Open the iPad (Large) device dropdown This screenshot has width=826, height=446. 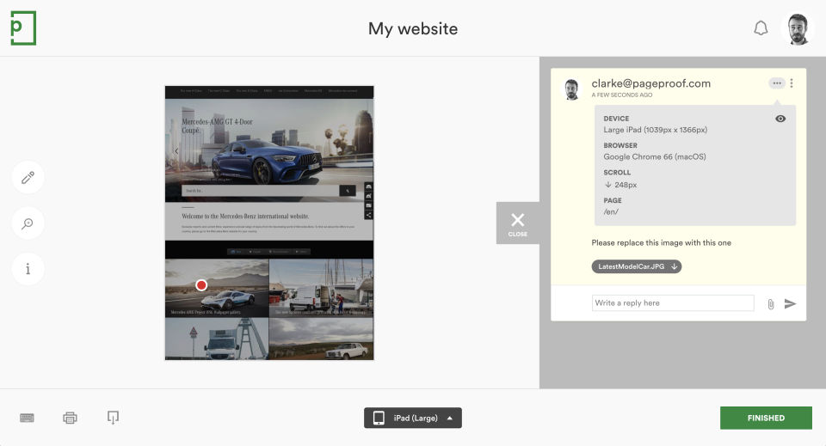pyautogui.click(x=413, y=419)
